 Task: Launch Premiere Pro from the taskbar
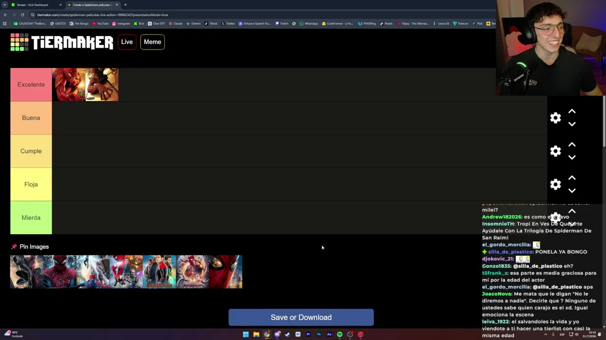[308, 334]
